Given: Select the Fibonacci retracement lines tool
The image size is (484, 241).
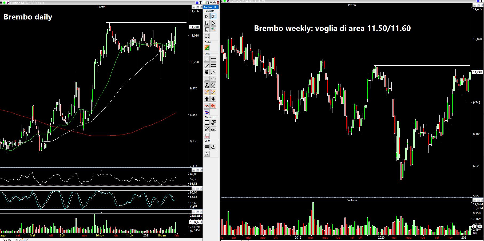Looking at the screenshot, I should click(207, 123).
